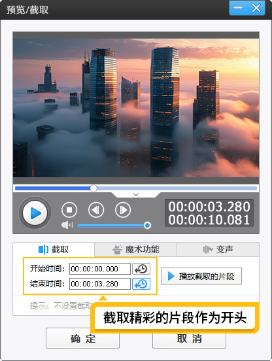
Task: Confirm with the 确定 button
Action: 82,339
